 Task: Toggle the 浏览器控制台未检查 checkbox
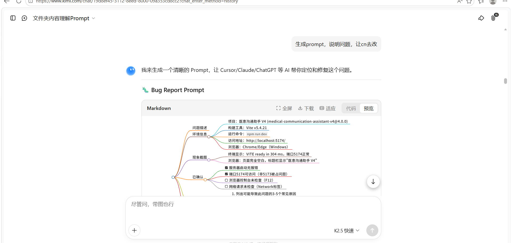coord(226,180)
